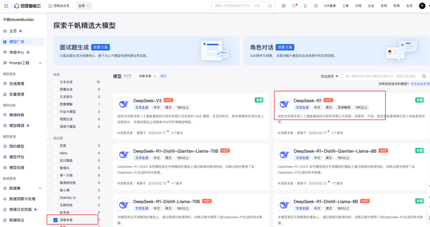430x227 pixels.
Task: Open the 综合排序 sort dropdown
Action: pyautogui.click(x=329, y=76)
